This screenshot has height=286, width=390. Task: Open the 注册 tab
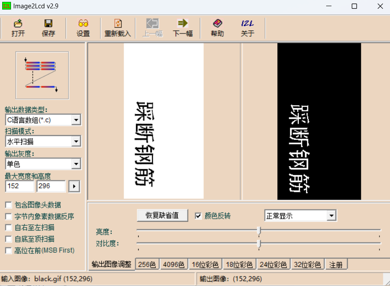(336, 264)
